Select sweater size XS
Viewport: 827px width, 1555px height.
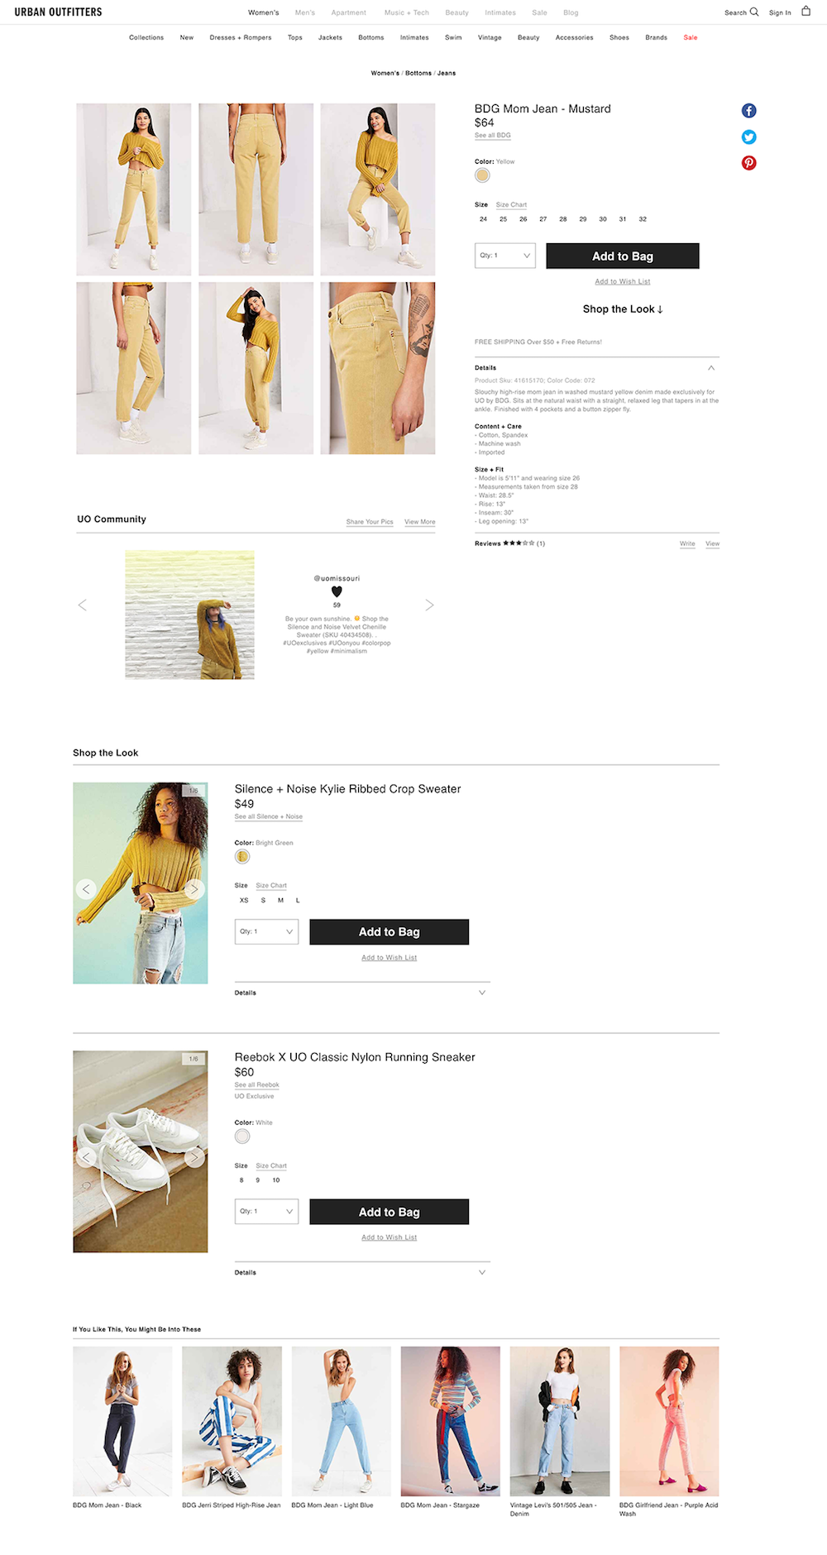pos(244,900)
